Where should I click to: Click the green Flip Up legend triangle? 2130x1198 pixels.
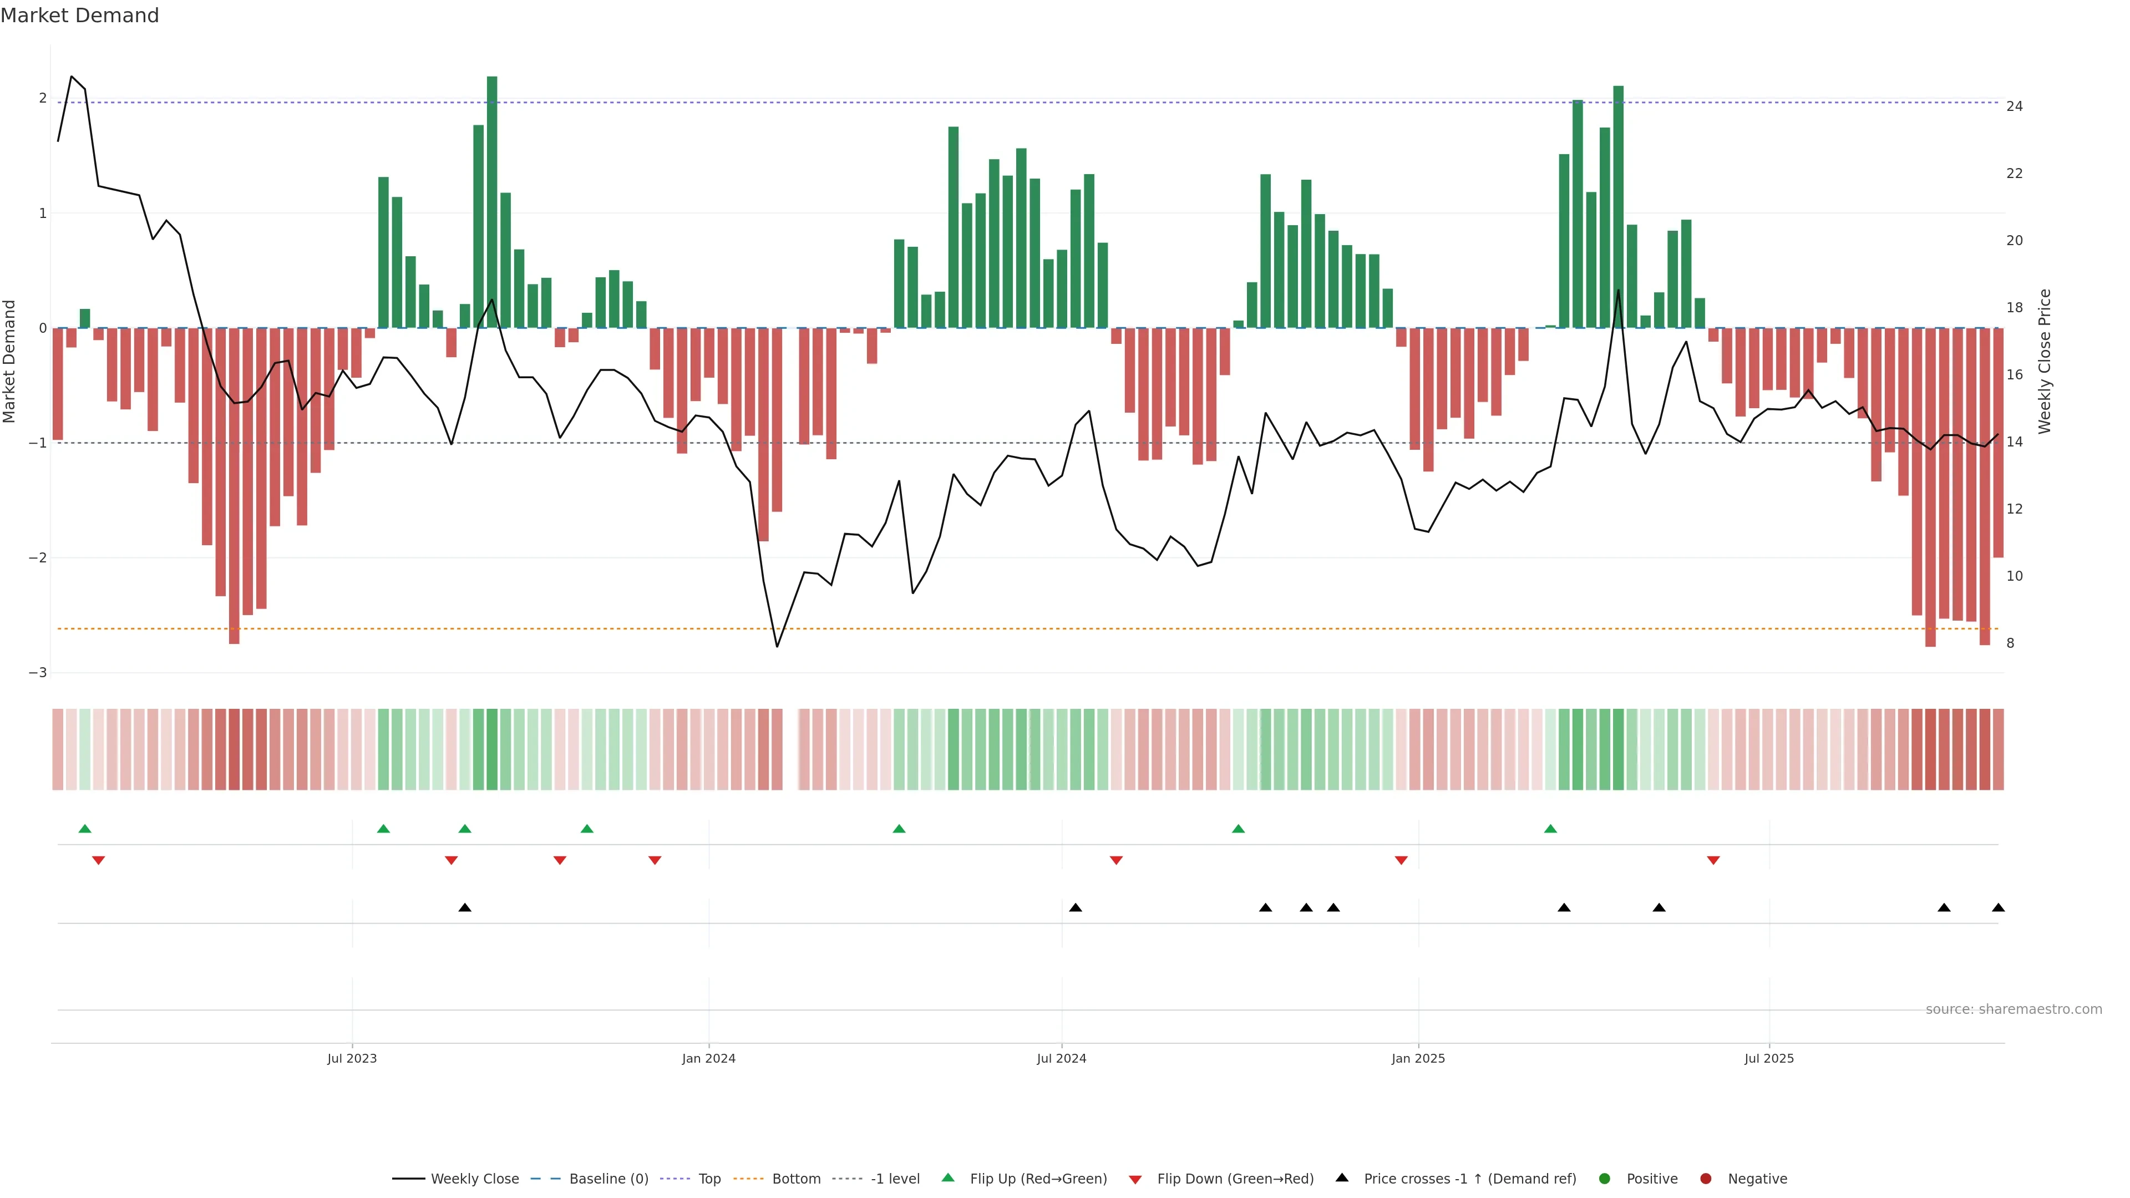[947, 1177]
